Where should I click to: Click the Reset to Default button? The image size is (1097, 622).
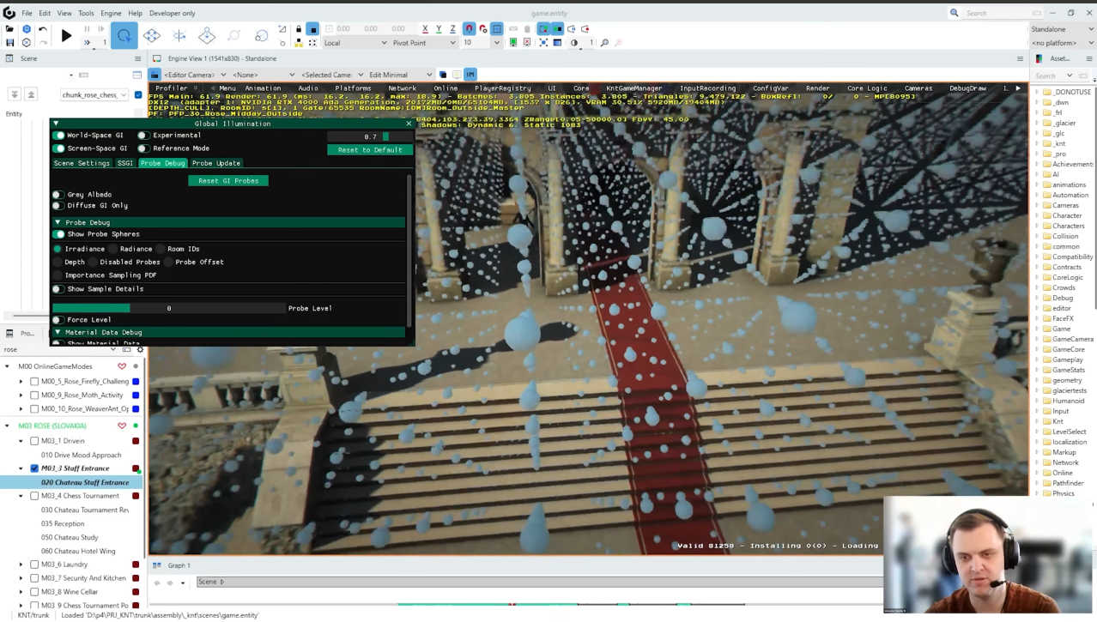370,149
